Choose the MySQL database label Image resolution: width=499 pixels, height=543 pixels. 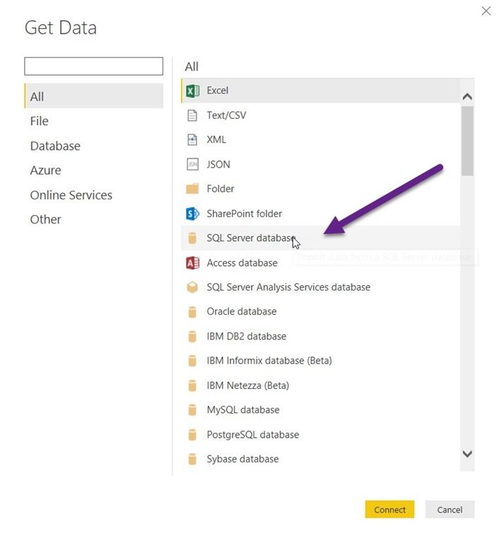click(x=243, y=410)
